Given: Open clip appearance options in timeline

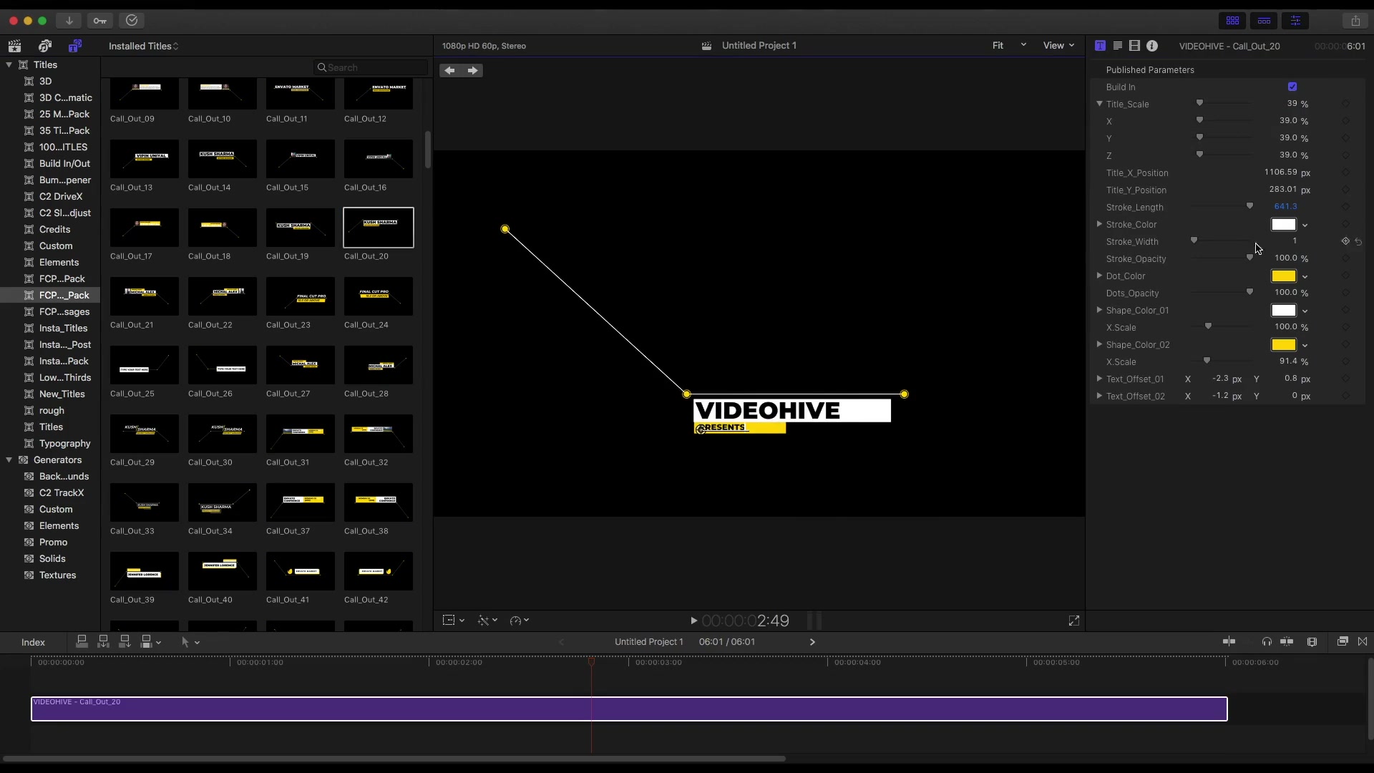Looking at the screenshot, I should click(x=1312, y=642).
